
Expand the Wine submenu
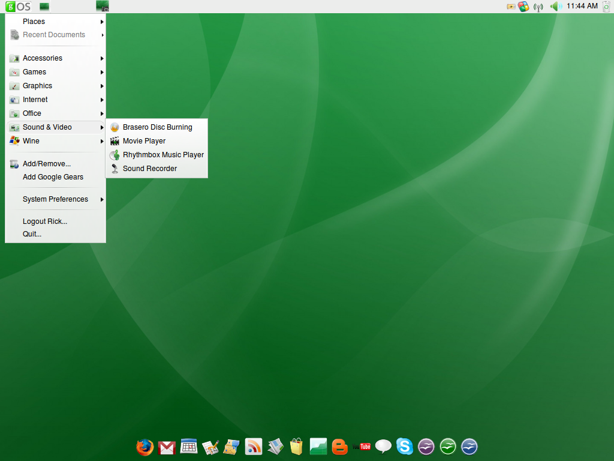[56, 140]
